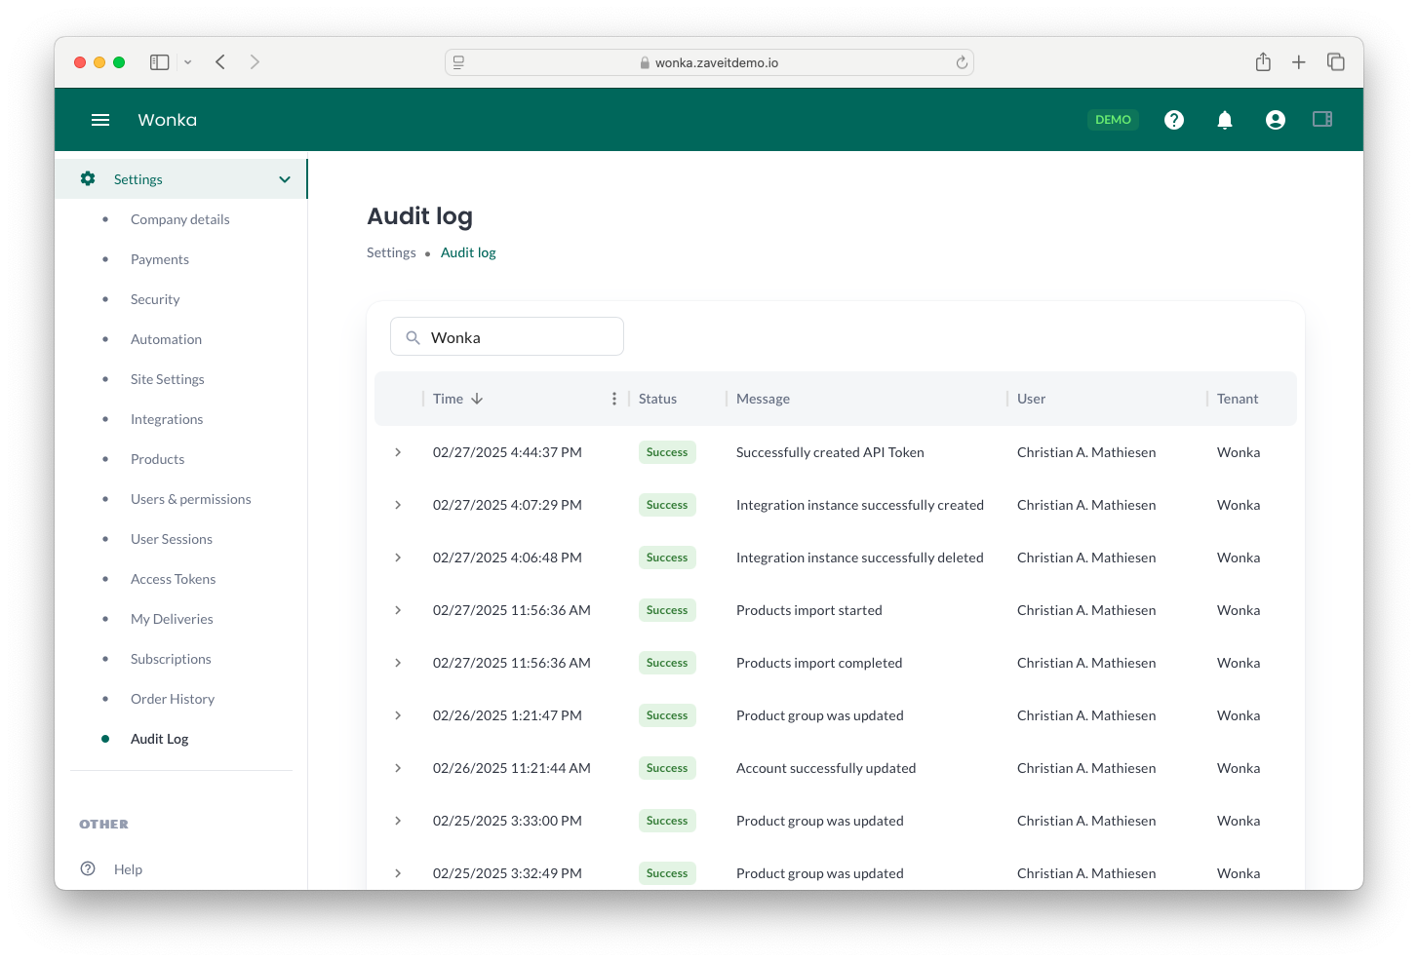
Task: Open My Deliveries
Action: coord(172,619)
